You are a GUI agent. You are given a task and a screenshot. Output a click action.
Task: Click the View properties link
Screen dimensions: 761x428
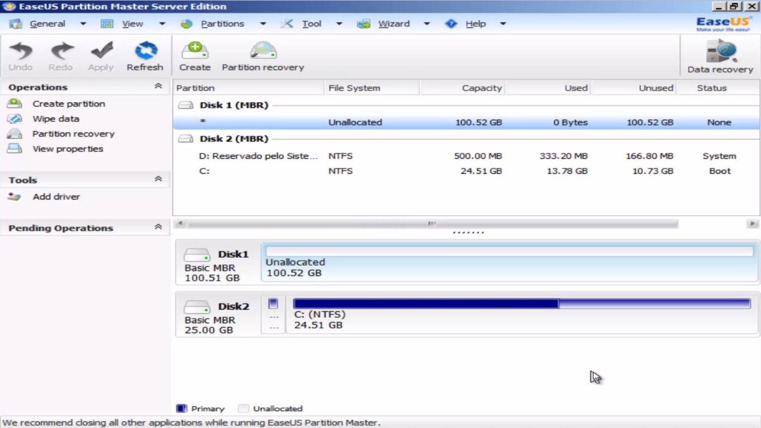point(68,149)
